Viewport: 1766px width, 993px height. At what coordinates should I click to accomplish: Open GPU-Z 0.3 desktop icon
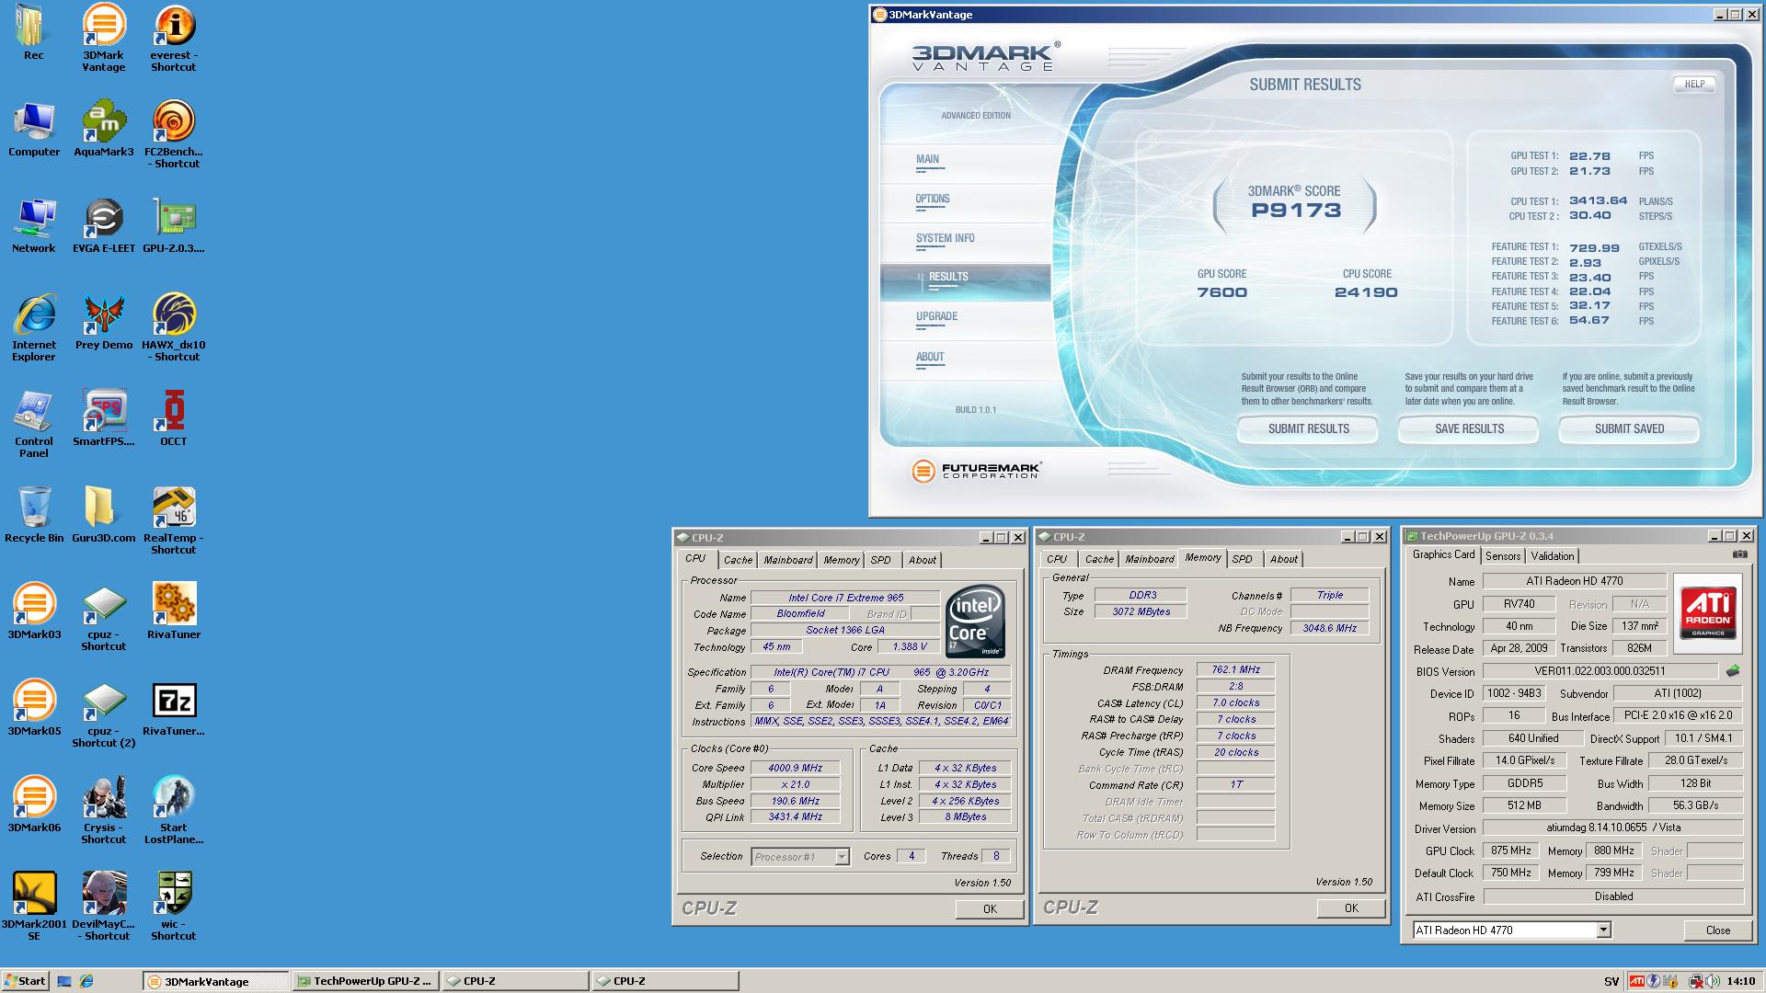pyautogui.click(x=173, y=226)
